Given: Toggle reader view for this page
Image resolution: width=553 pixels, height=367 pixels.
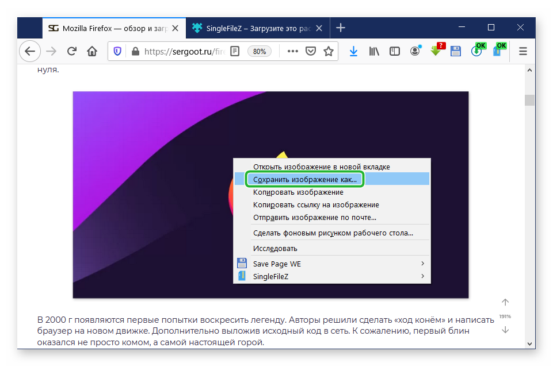Looking at the screenshot, I should 234,51.
